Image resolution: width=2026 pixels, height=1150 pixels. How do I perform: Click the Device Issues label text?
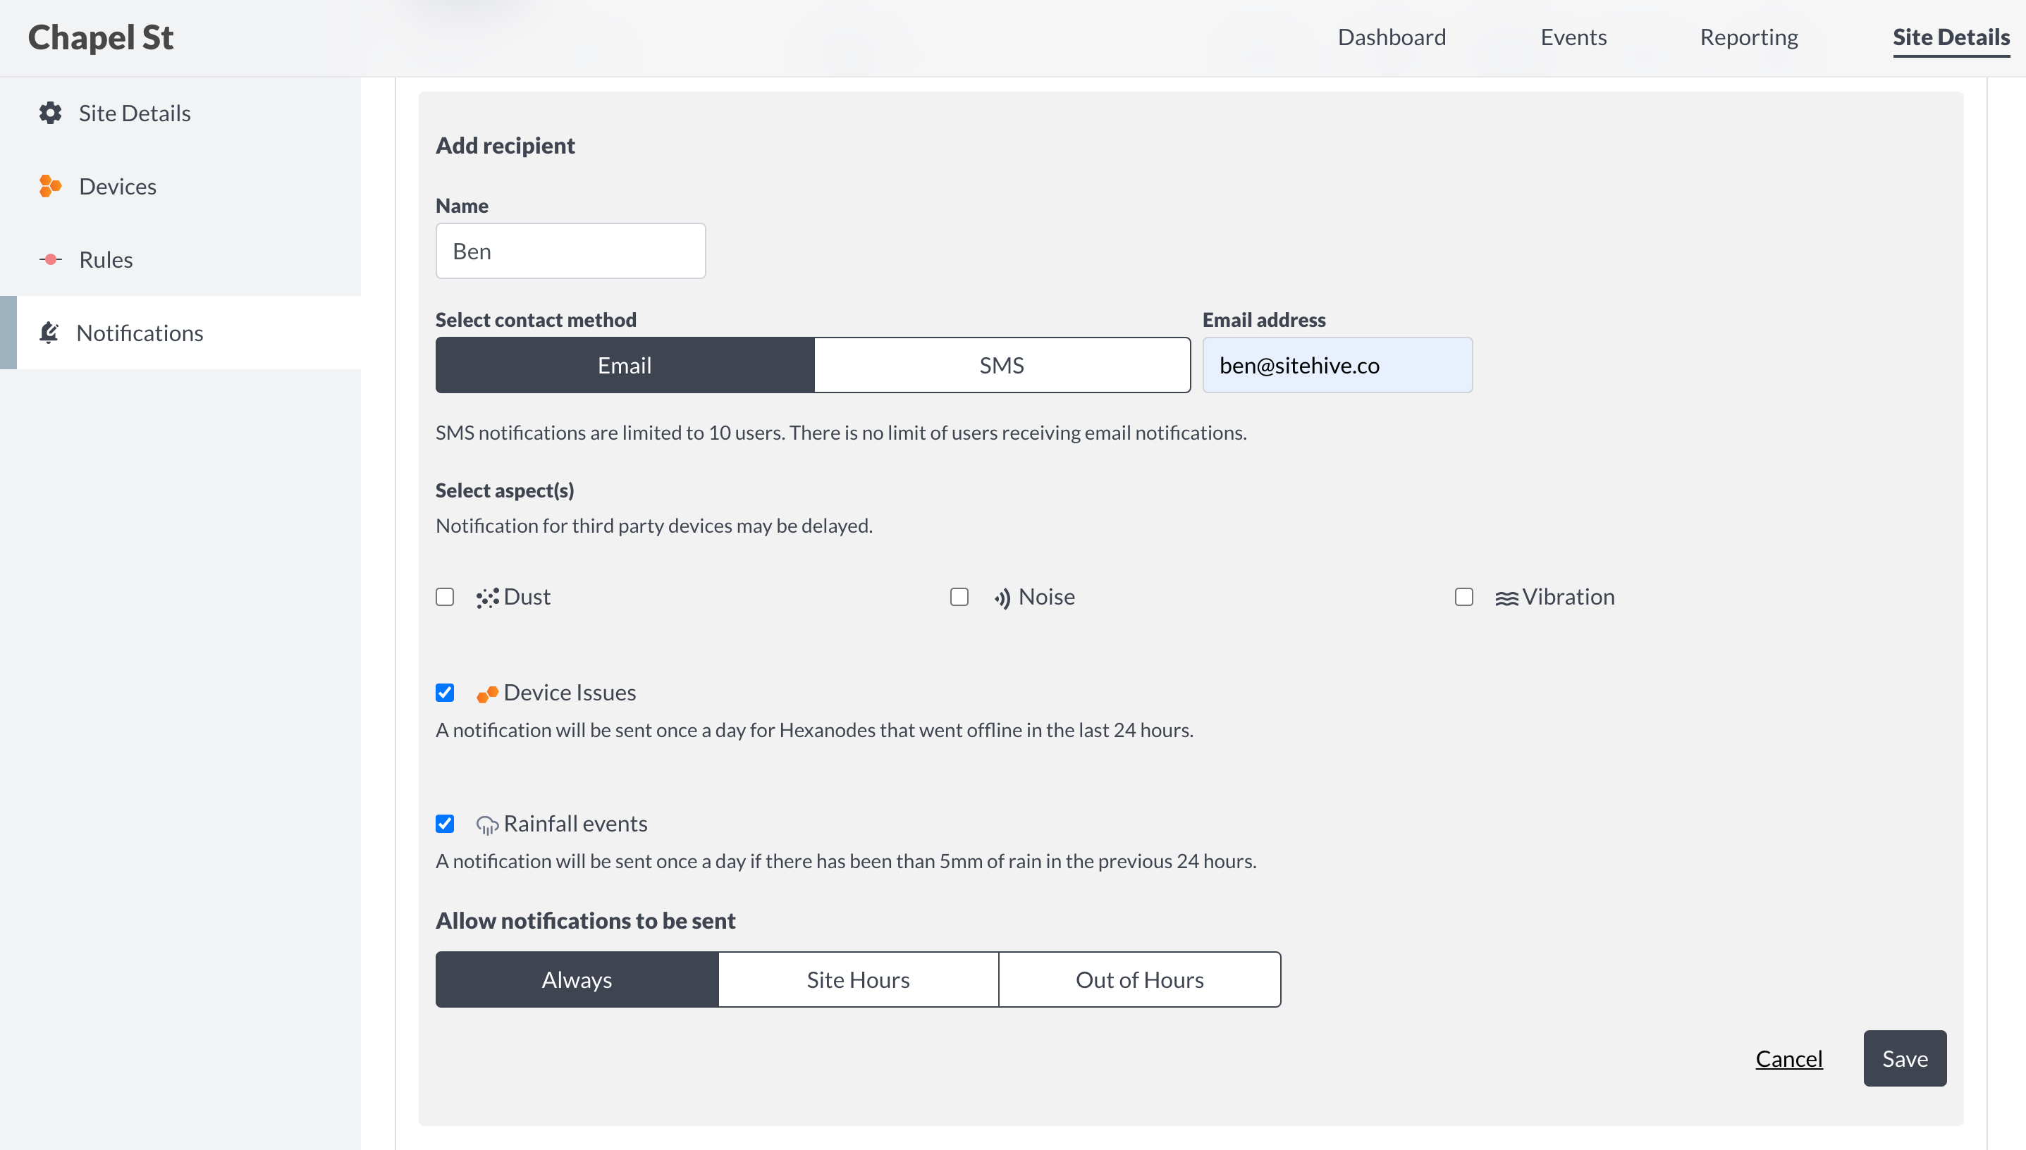tap(570, 692)
